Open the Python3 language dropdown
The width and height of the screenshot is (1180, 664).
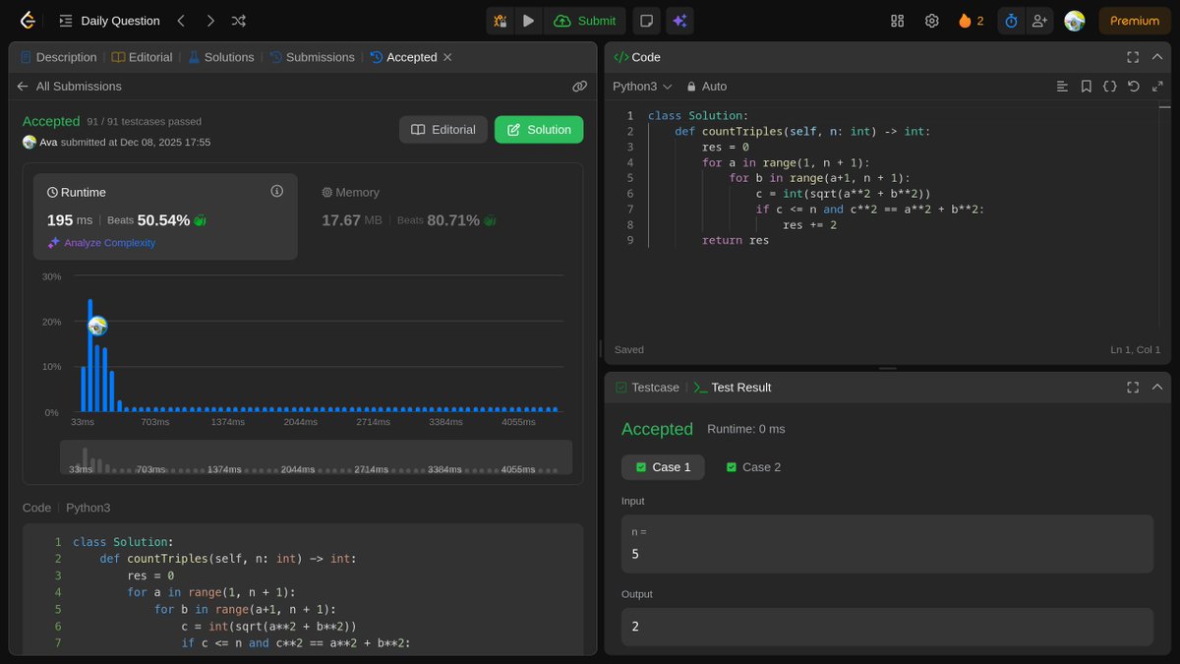click(x=642, y=87)
